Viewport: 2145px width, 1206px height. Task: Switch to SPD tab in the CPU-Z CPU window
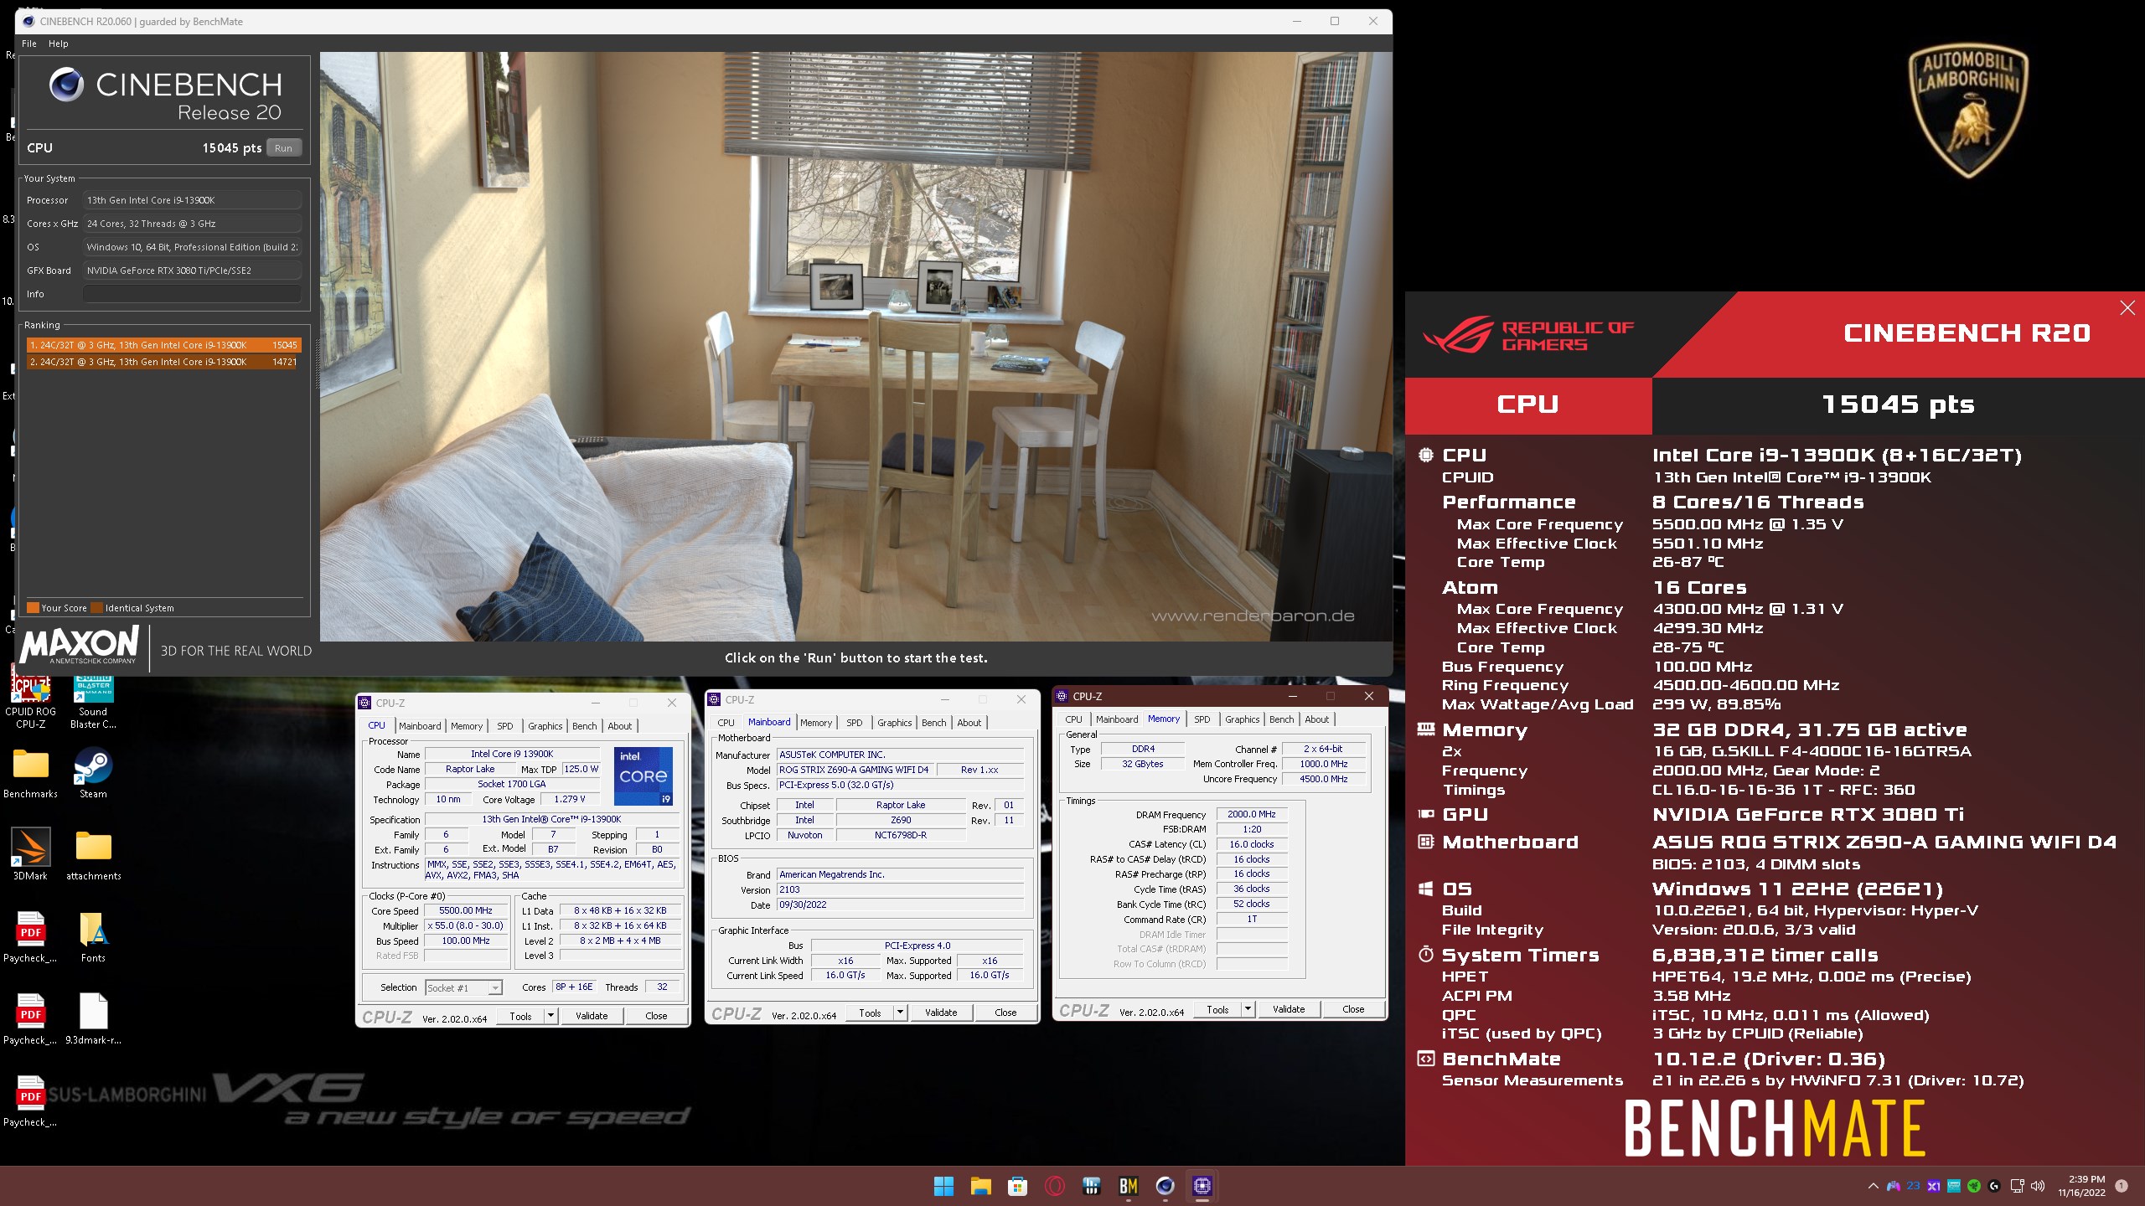(505, 726)
